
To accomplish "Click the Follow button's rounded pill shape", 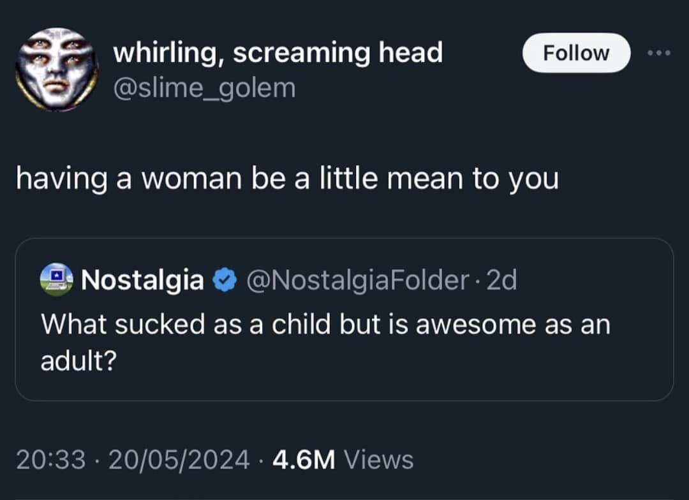I will point(575,53).
